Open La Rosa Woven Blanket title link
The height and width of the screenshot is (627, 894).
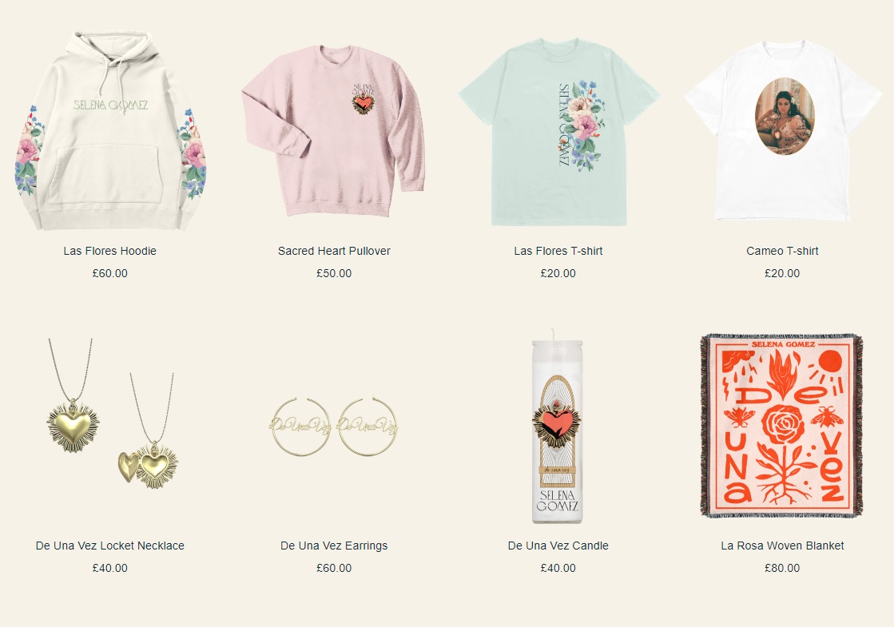[x=782, y=546]
